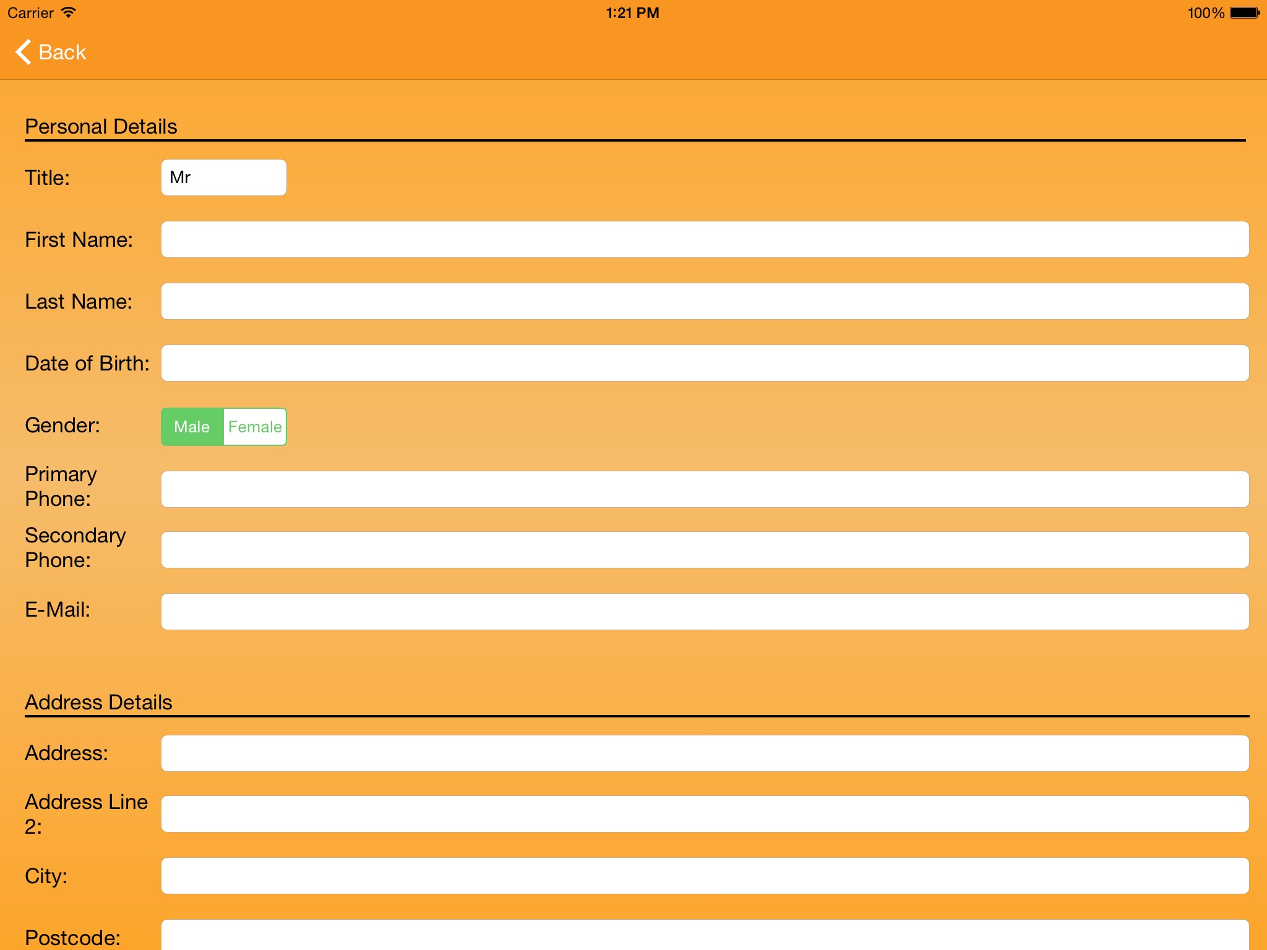Go back using Back button text

[x=62, y=52]
